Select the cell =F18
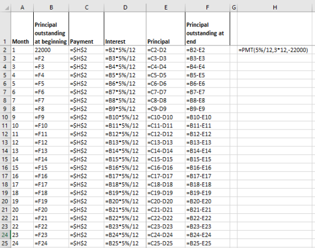Image resolution: width=315 pixels, height=248 pixels. (51, 193)
